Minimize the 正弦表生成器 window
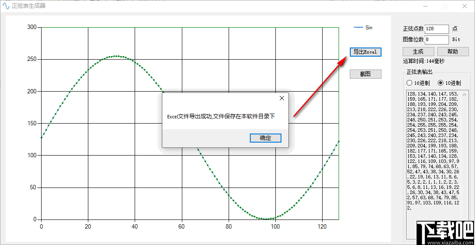Image resolution: width=475 pixels, height=245 pixels. 425,6
